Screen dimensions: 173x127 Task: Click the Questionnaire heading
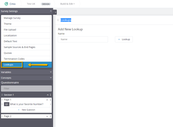(10, 83)
